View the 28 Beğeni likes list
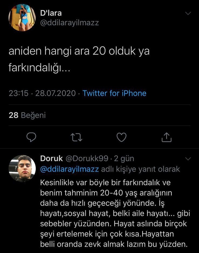Screen dimensions: 199x253 coord(27,115)
